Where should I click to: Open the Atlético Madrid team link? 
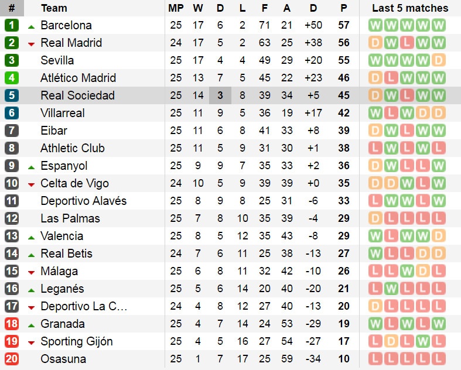[78, 78]
